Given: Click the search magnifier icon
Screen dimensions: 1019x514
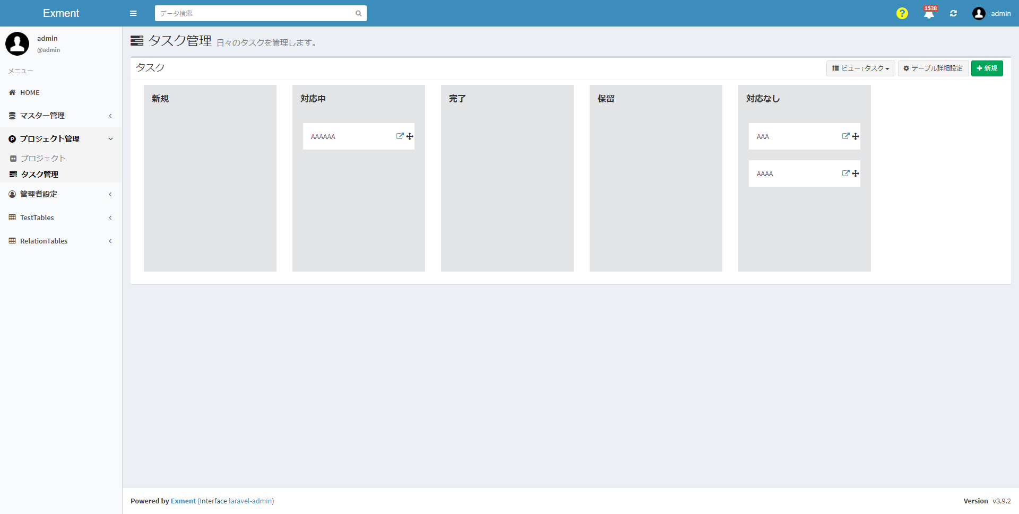Looking at the screenshot, I should [x=359, y=13].
